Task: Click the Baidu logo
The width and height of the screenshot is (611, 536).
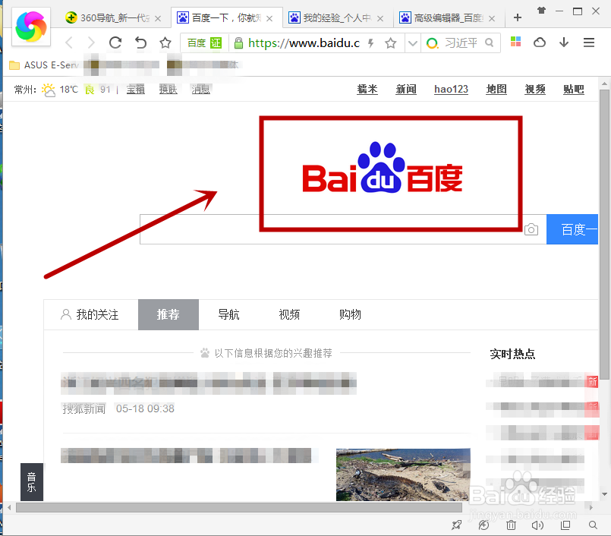Action: (383, 168)
